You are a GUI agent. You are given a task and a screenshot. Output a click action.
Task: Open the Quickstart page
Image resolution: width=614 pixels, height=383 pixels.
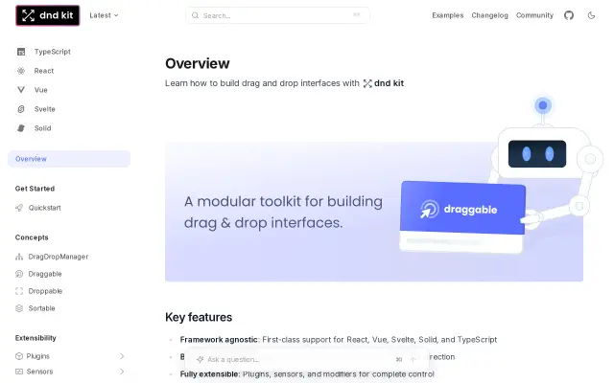pos(45,208)
